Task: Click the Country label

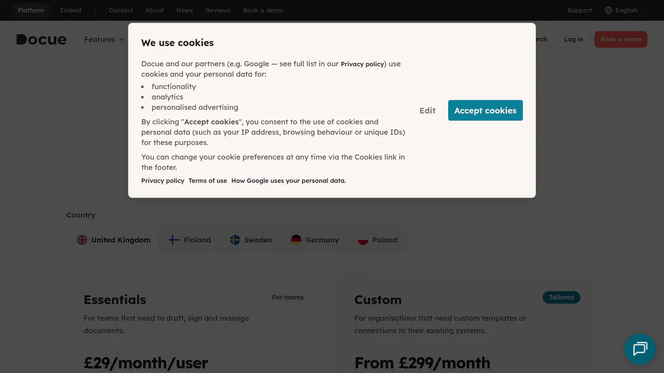Action: (x=81, y=215)
